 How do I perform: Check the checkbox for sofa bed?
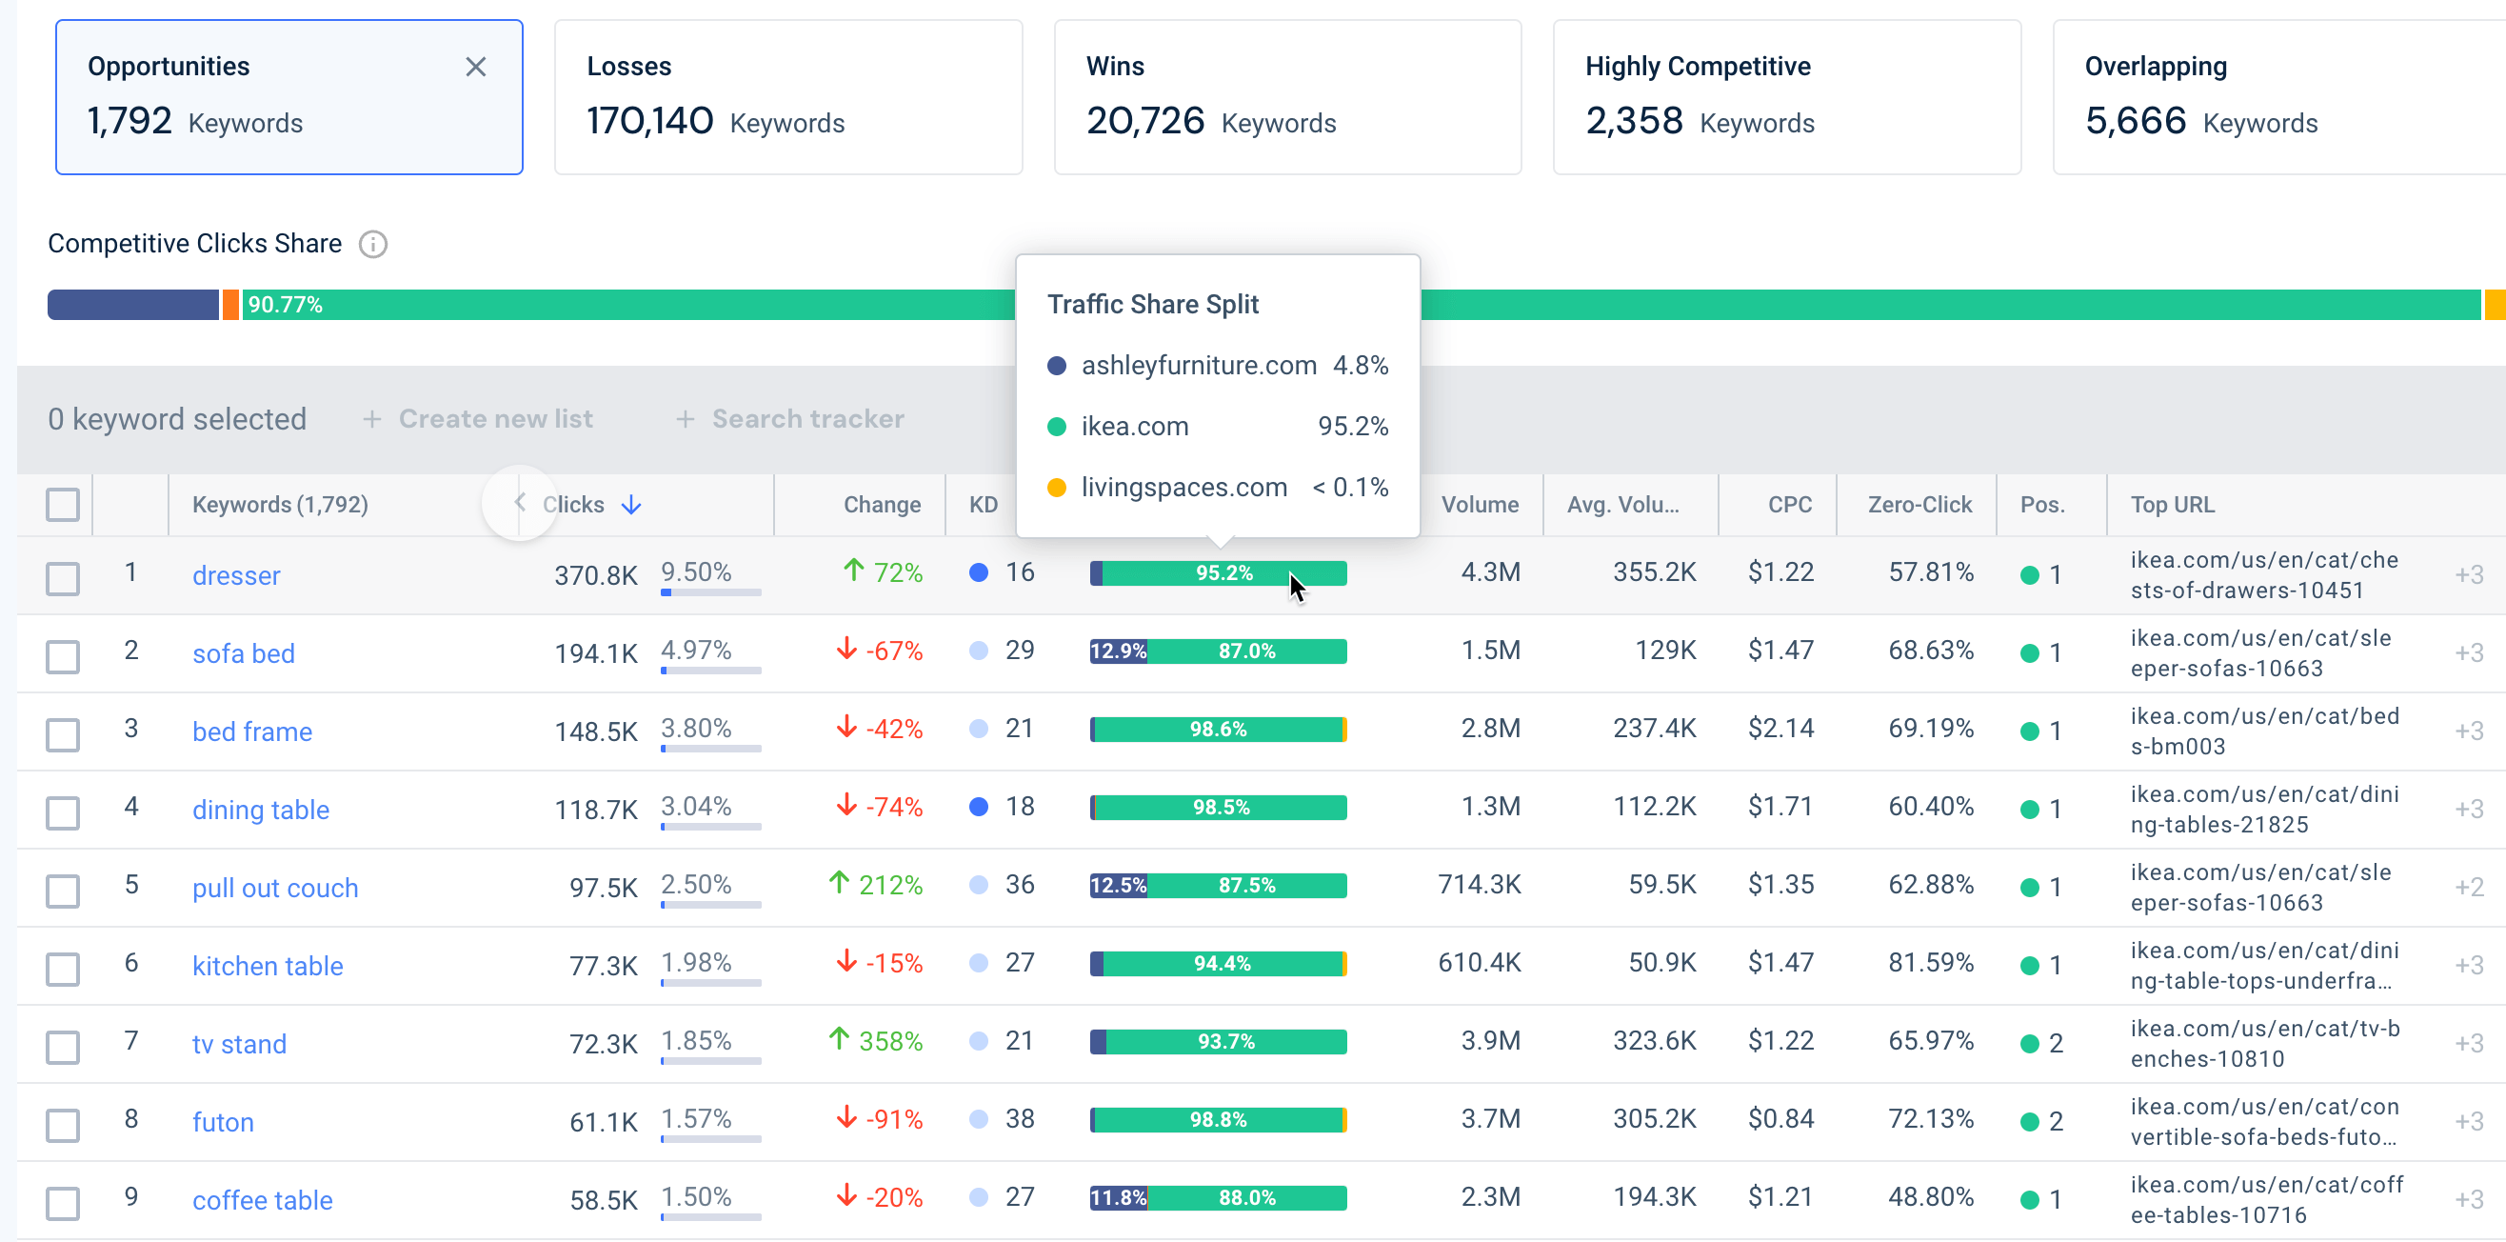[x=62, y=657]
